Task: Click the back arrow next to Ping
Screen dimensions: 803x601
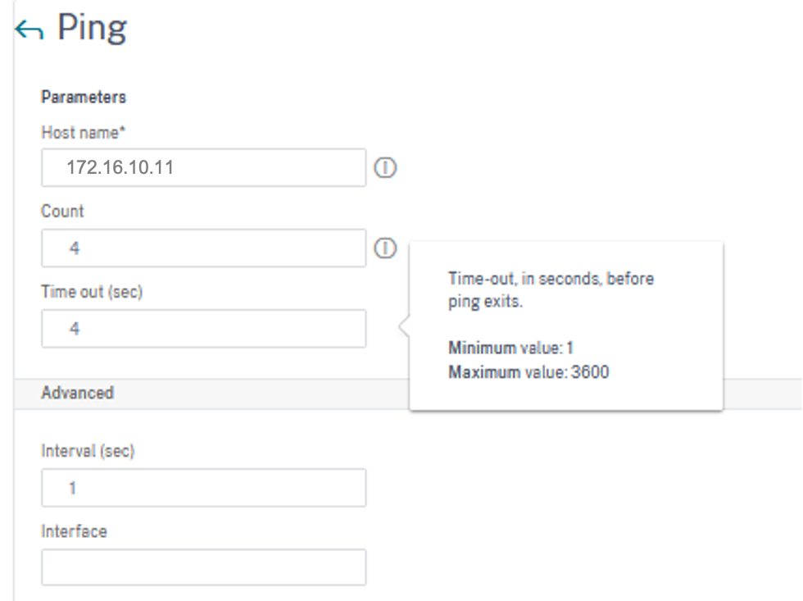Action: (x=29, y=30)
